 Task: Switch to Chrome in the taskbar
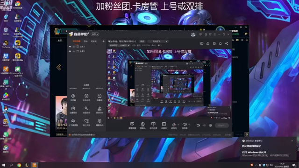(19, 165)
